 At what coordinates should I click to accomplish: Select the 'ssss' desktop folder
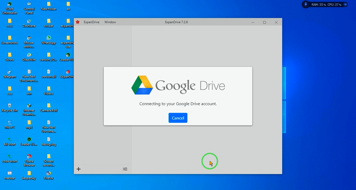pyautogui.click(x=10, y=91)
